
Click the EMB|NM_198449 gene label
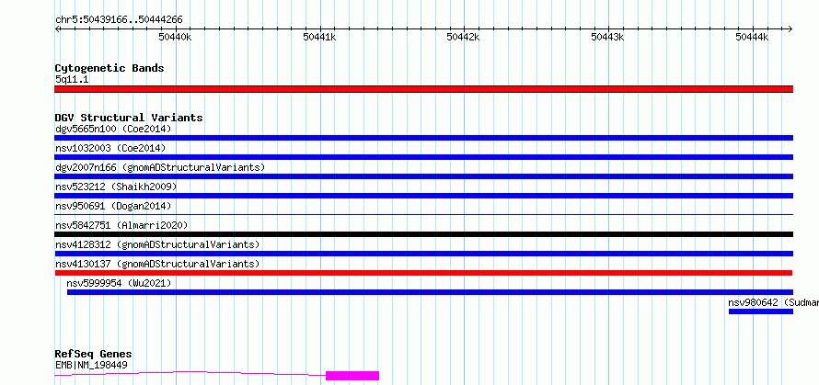(91, 365)
